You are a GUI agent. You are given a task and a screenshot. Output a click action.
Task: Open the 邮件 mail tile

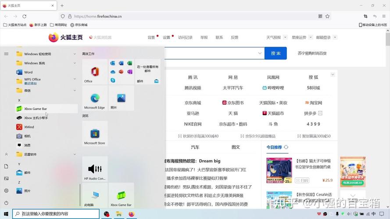click(x=148, y=72)
